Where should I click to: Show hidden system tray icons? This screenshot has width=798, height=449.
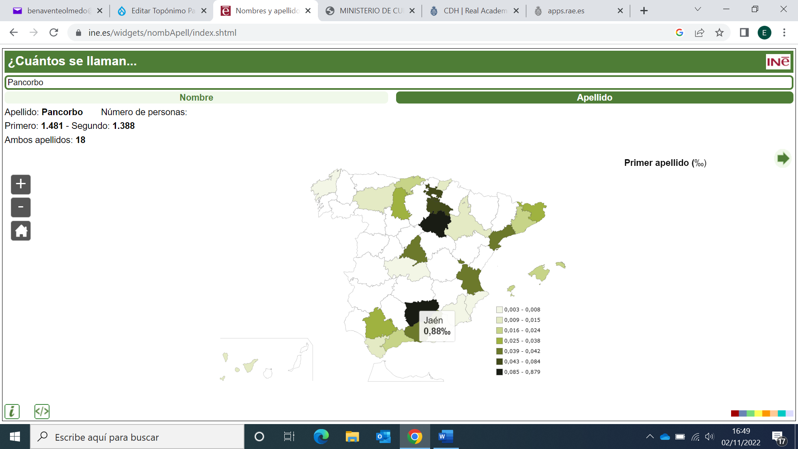click(x=650, y=437)
